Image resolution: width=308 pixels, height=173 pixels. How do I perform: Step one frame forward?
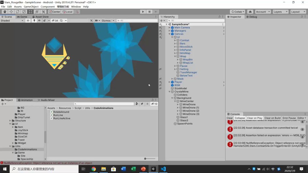coord(156,12)
